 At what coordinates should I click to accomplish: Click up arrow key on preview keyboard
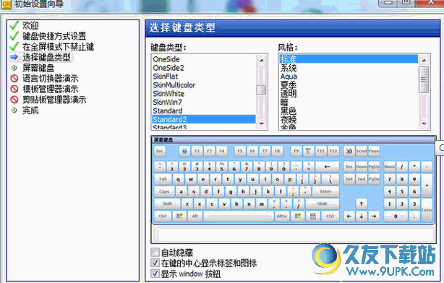362,204
